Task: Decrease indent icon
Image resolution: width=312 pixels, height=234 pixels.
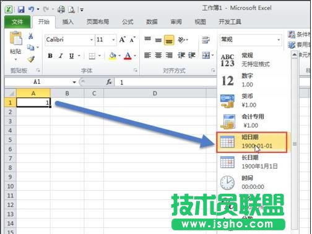Action: [x=181, y=55]
